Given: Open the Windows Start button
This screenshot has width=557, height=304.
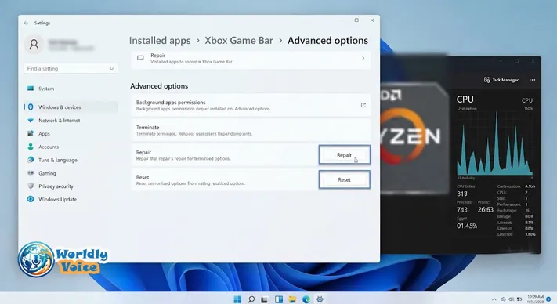Looking at the screenshot, I should coord(237,299).
